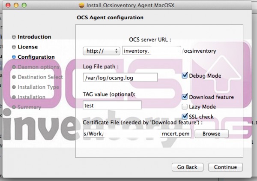Click the Log File path field
This screenshot has height=181, width=257.
coord(120,78)
